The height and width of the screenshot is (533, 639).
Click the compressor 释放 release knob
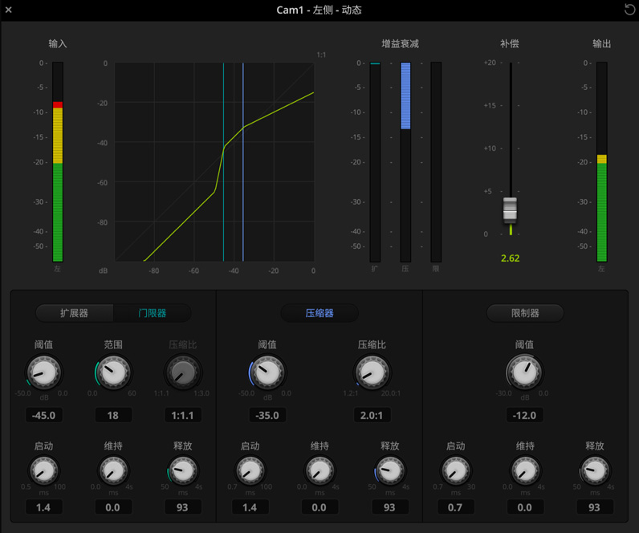[389, 471]
